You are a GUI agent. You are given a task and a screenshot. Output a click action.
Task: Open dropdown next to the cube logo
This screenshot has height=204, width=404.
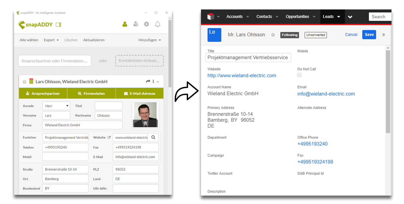point(218,17)
